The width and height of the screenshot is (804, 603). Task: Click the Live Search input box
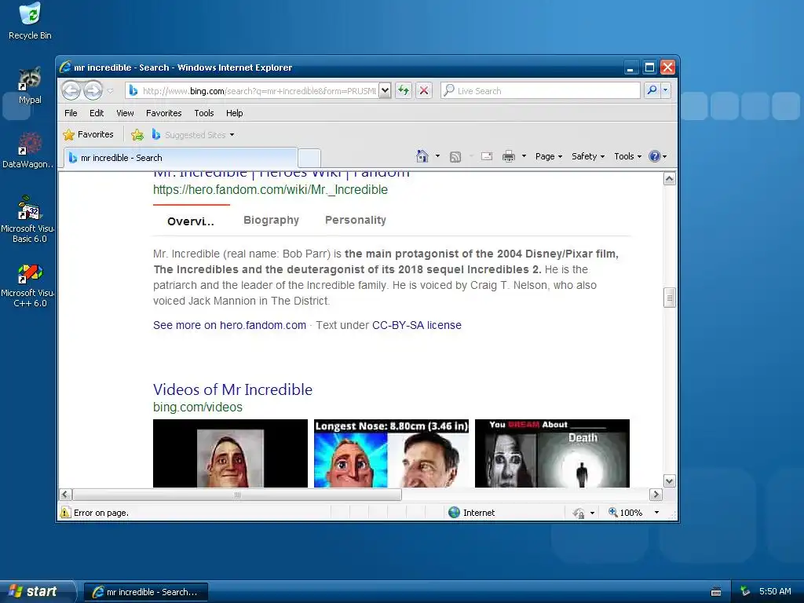(x=540, y=91)
